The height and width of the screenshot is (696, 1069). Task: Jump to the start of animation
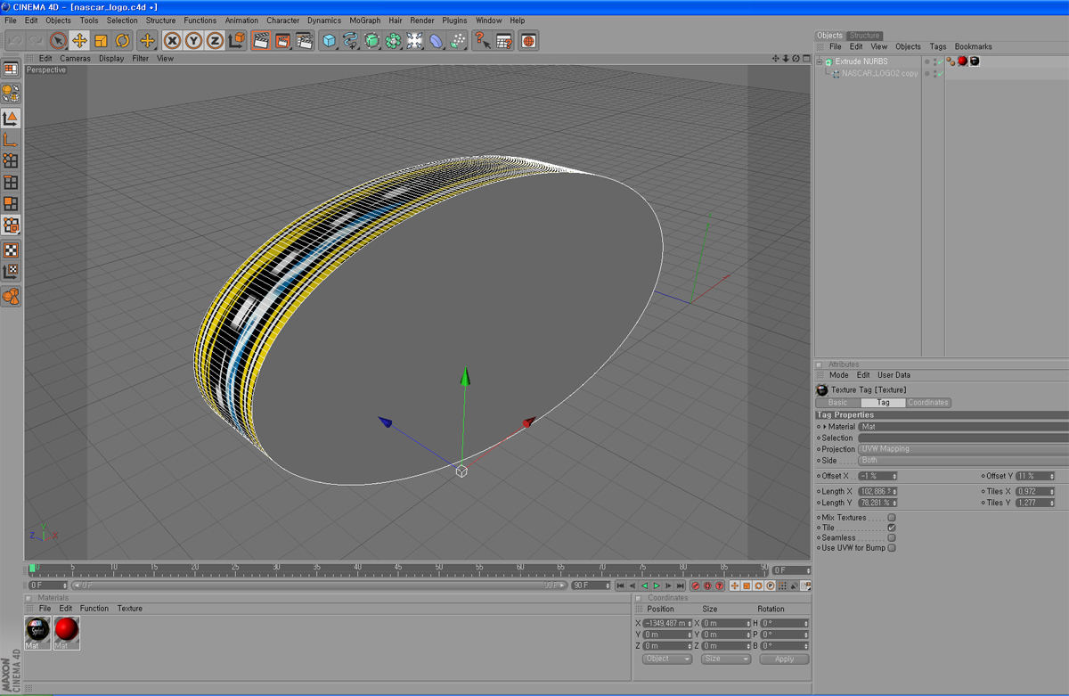pyautogui.click(x=620, y=585)
